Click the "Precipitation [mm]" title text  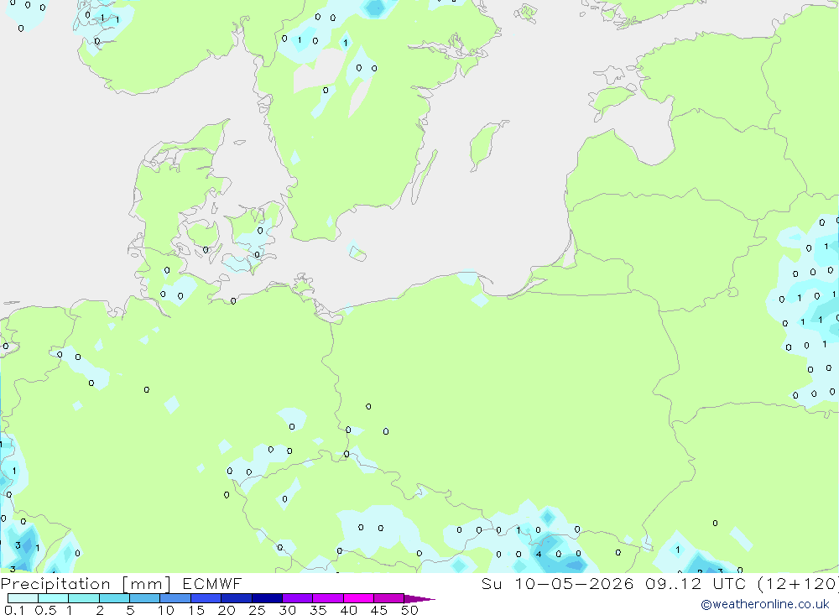tap(86, 584)
